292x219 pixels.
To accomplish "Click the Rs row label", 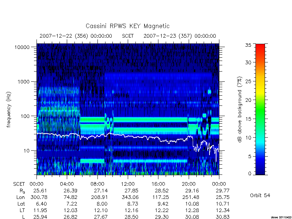I will pos(22,191).
